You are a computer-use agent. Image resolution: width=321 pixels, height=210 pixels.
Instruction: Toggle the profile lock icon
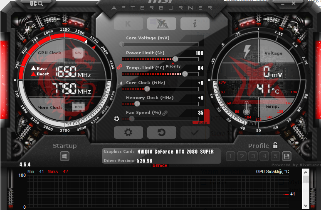pyautogui.click(x=275, y=145)
